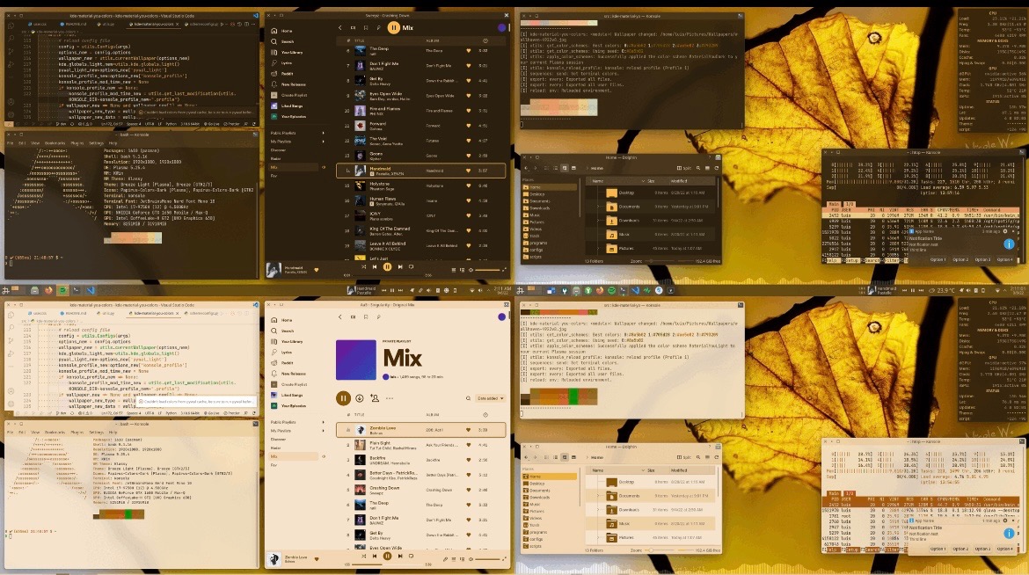
Task: Open Date added sort dropdown
Action: click(492, 397)
